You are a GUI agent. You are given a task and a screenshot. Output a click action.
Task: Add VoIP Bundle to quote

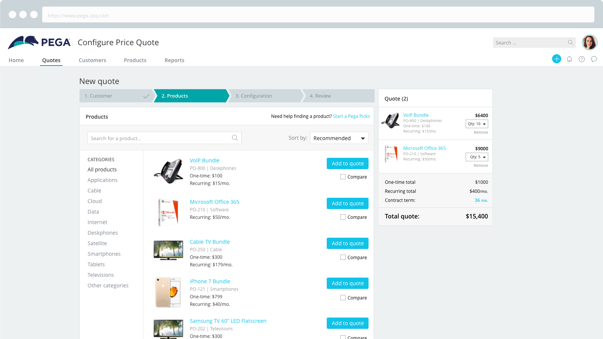click(347, 163)
